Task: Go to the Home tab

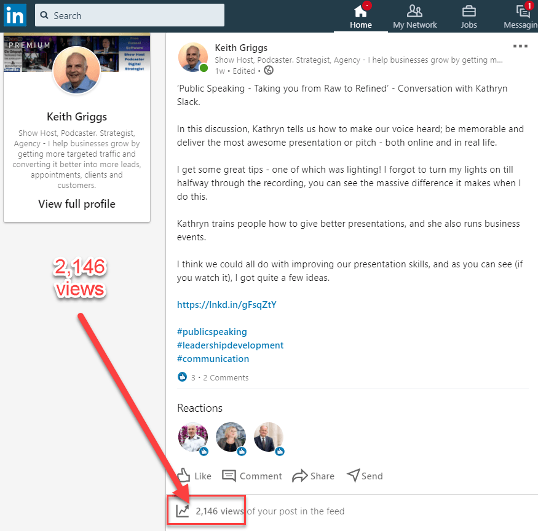Action: click(x=360, y=16)
